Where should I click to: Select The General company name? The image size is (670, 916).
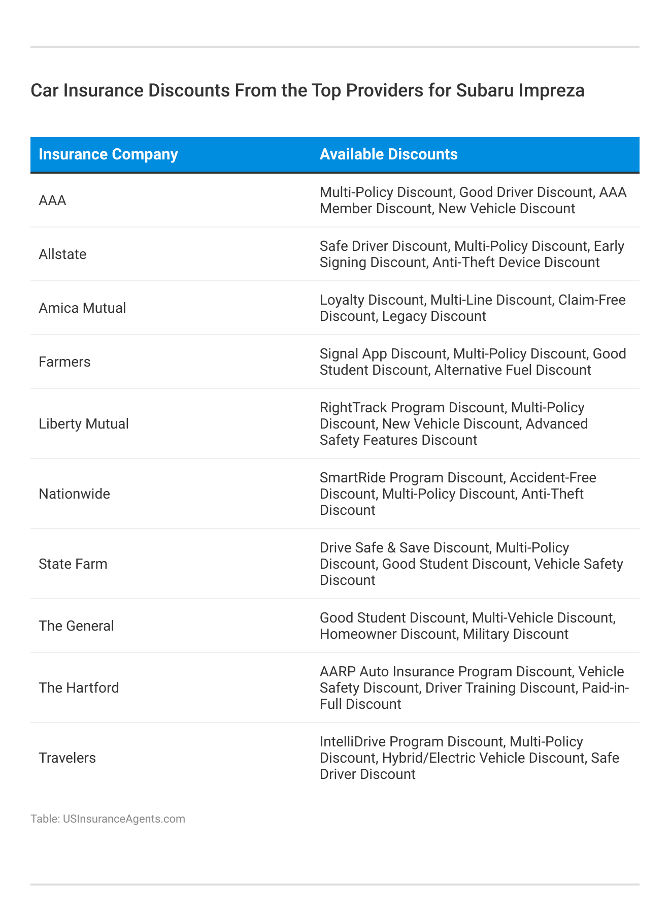pyautogui.click(x=76, y=626)
